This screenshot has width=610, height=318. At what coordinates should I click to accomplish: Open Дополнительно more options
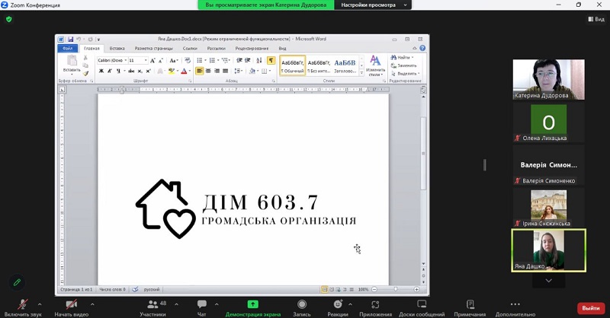(515, 308)
